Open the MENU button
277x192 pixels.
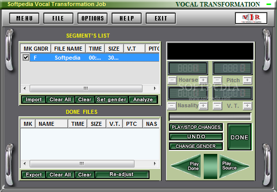(x=24, y=18)
